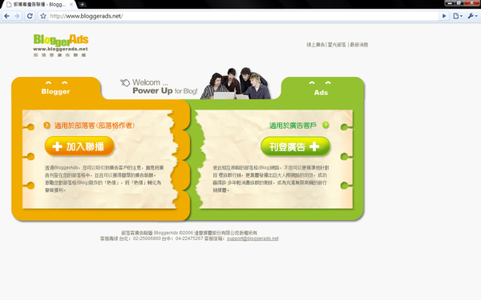481x300 pixels.
Task: Open the page menu dropdown icon
Action: pos(458,16)
